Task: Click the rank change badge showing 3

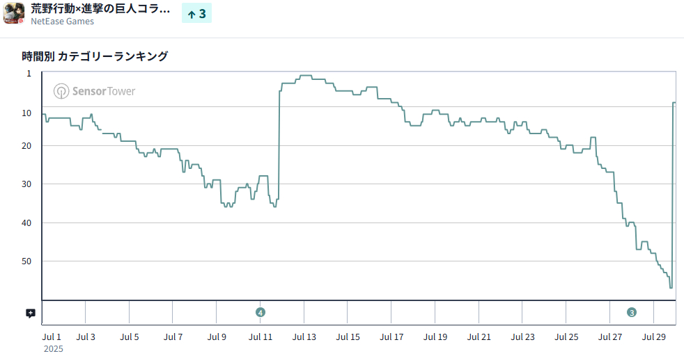Action: (x=196, y=13)
